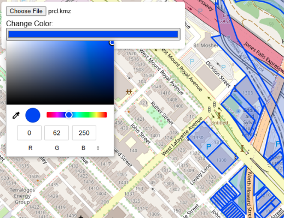This screenshot has width=284, height=218.
Task: Click the G value input showing 62
Action: click(56, 133)
